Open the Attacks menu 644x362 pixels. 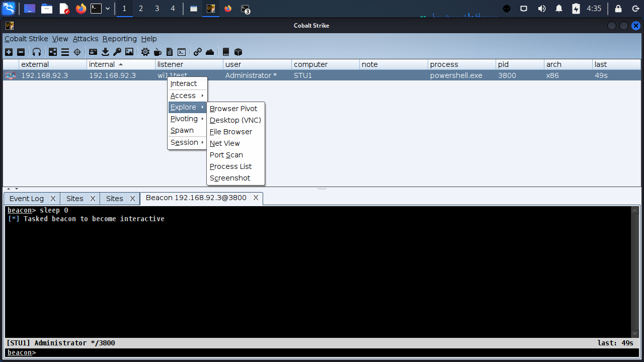click(86, 39)
